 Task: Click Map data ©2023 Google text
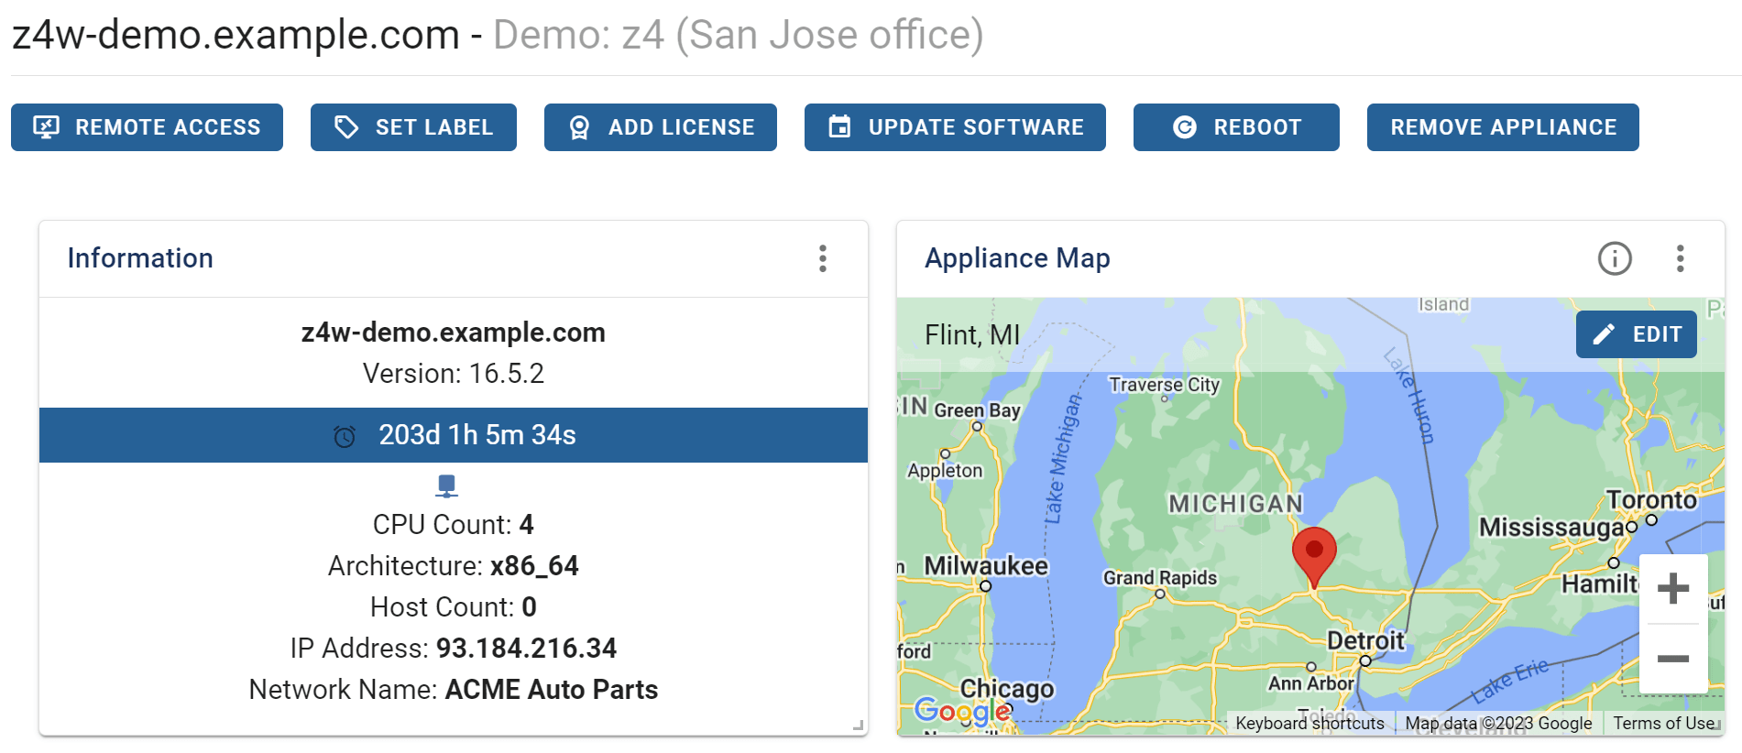(x=1499, y=723)
